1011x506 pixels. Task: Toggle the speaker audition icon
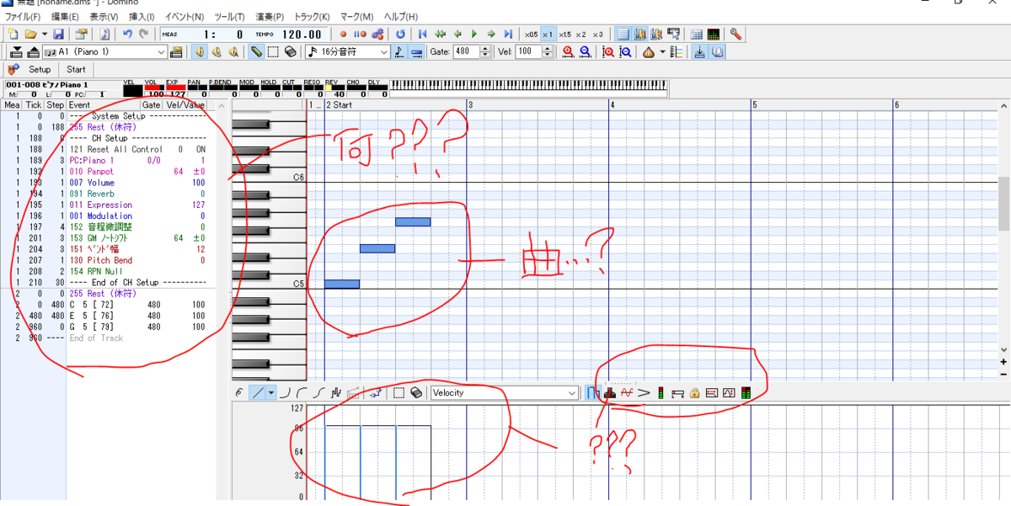201,52
